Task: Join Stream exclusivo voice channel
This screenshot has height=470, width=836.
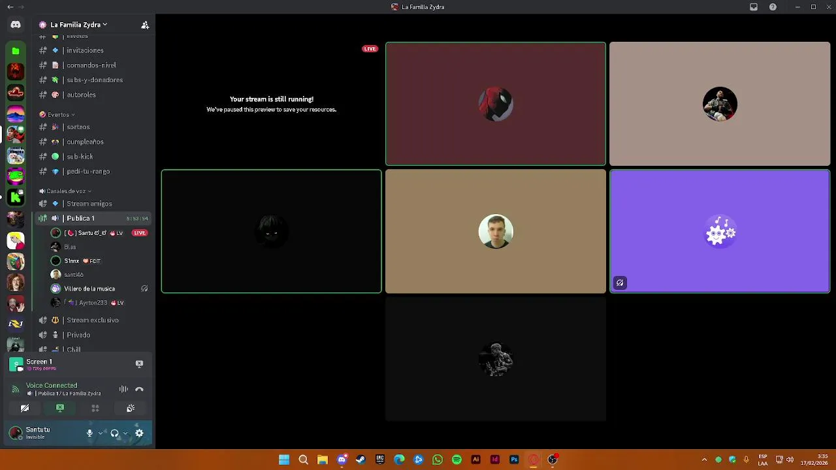Action: point(94,320)
